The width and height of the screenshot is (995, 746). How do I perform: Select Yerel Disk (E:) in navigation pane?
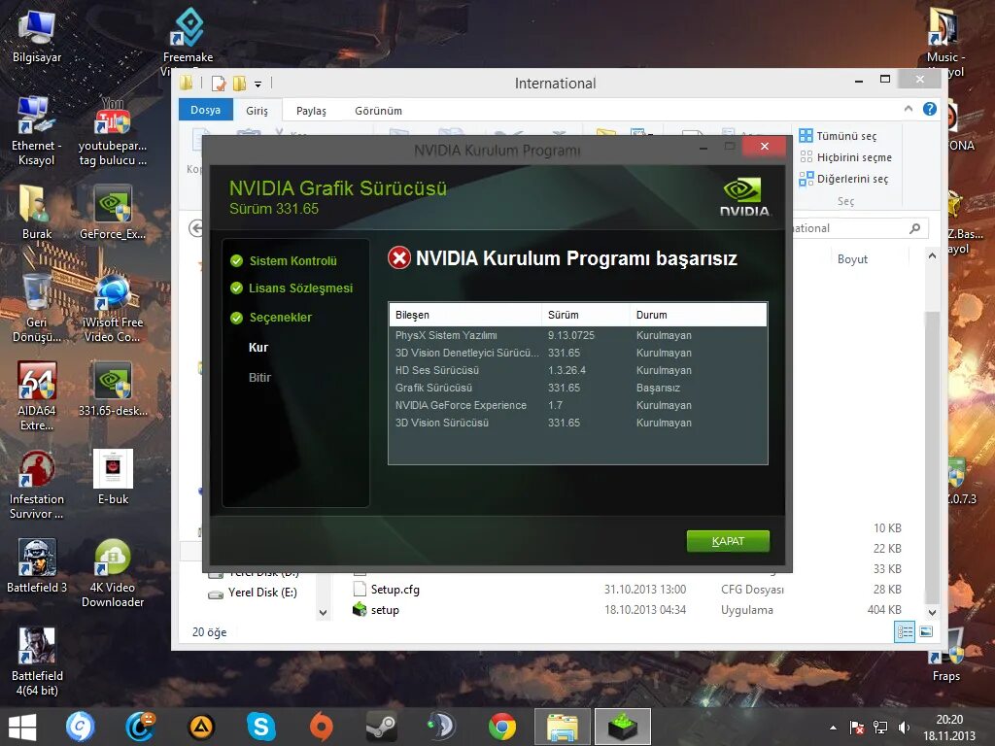(x=254, y=593)
